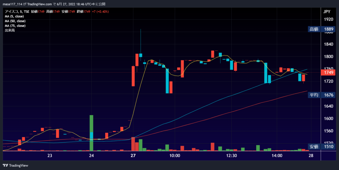The height and width of the screenshot is (170, 339).
Task: Click the 平均 1676 price label
Action: click(321, 95)
